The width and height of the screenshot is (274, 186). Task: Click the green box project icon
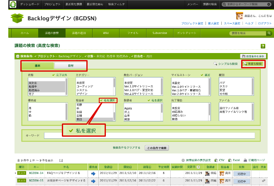(17, 18)
